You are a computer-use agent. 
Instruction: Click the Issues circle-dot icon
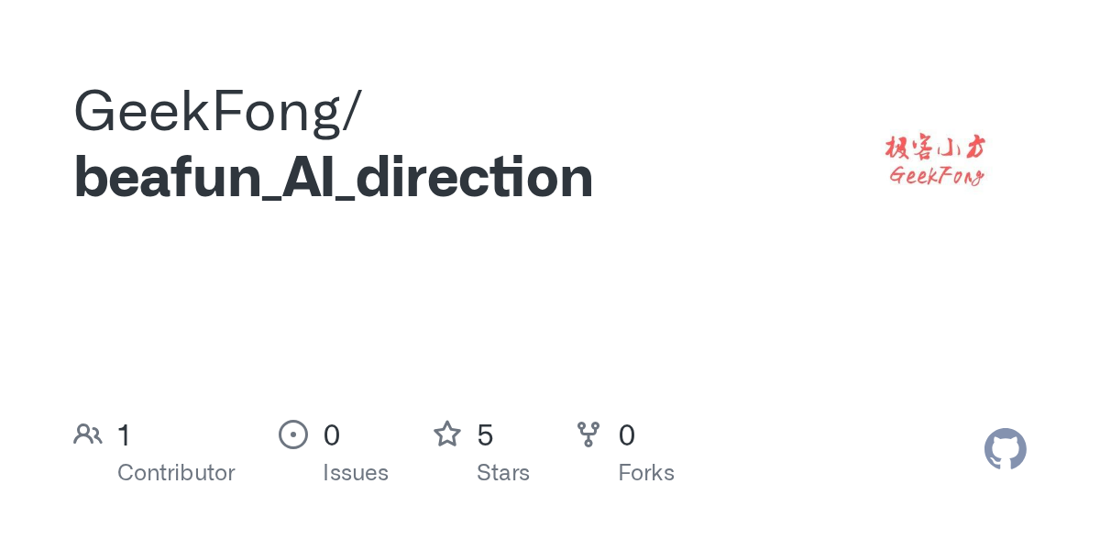tap(292, 434)
